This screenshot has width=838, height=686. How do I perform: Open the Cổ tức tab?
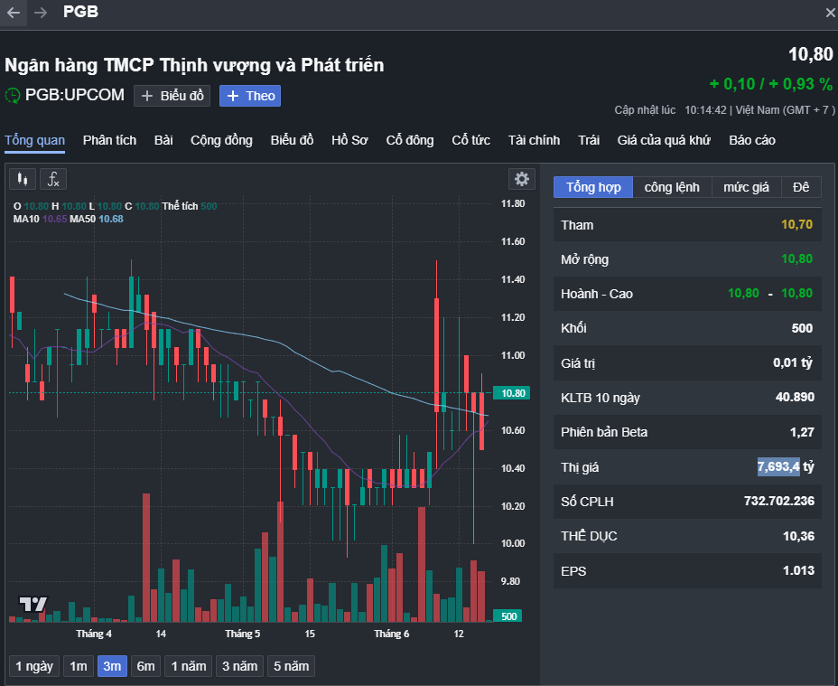pos(470,140)
